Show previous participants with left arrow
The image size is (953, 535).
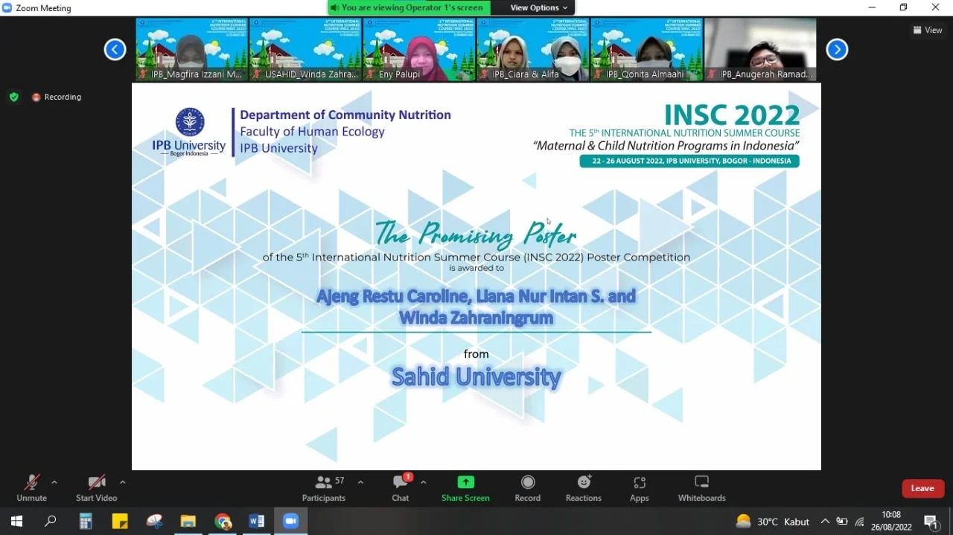pyautogui.click(x=115, y=50)
